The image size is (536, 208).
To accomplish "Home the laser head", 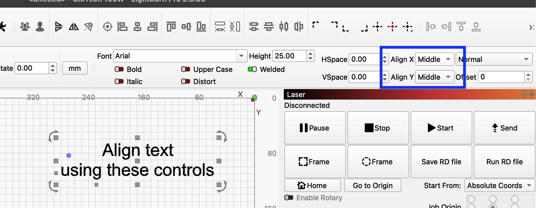I will (x=313, y=185).
